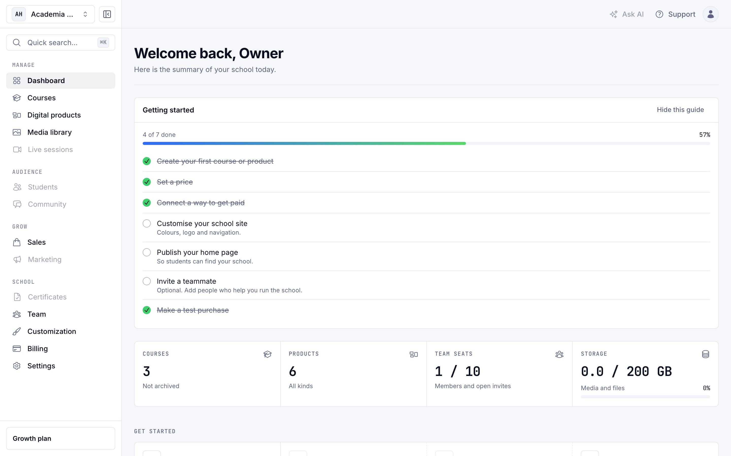This screenshot has height=456, width=731.
Task: Click the Support question mark icon
Action: point(659,14)
